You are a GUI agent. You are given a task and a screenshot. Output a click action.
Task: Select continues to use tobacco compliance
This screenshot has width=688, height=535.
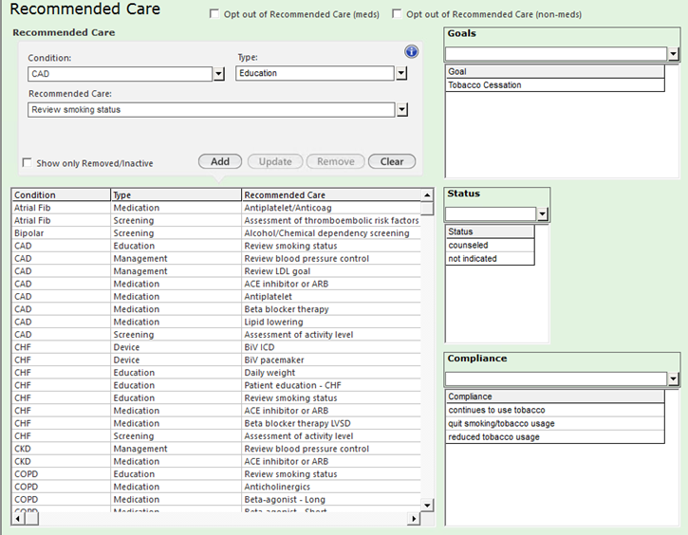click(x=555, y=410)
